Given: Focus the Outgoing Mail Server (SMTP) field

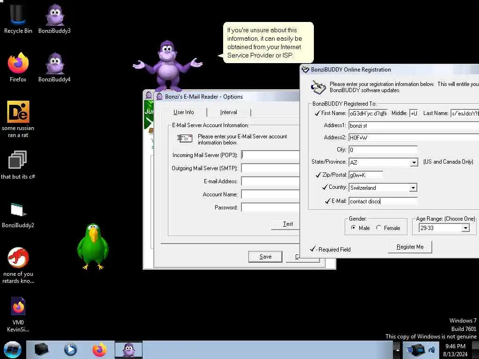Looking at the screenshot, I should 270,168.
